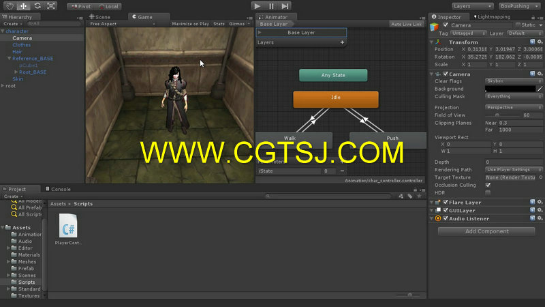Screen dimensions: 545x307
Task: Switch to the Scene tab
Action: (99, 17)
